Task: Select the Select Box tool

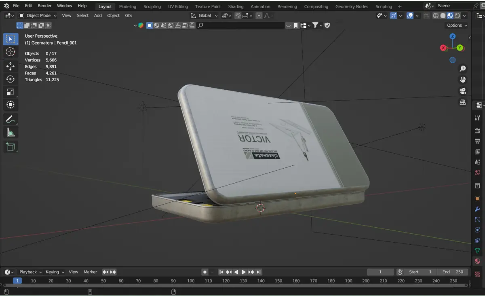Action: (x=11, y=39)
